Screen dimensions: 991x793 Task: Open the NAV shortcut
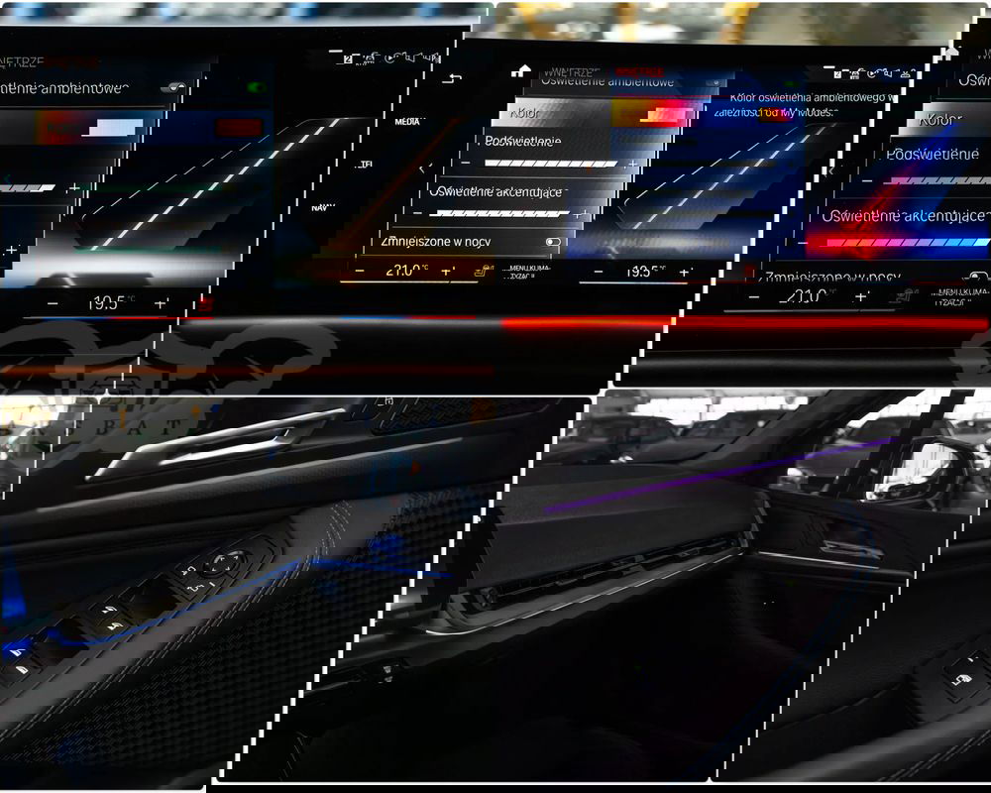[x=322, y=207]
